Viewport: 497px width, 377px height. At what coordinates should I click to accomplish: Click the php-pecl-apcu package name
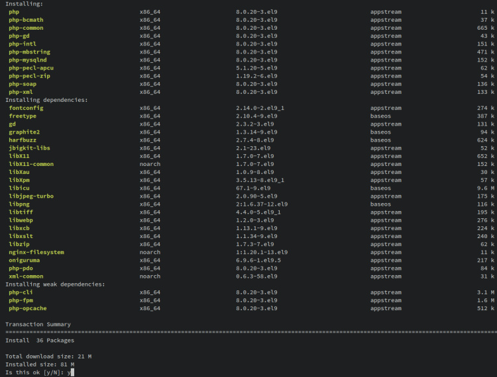pyautogui.click(x=30, y=68)
